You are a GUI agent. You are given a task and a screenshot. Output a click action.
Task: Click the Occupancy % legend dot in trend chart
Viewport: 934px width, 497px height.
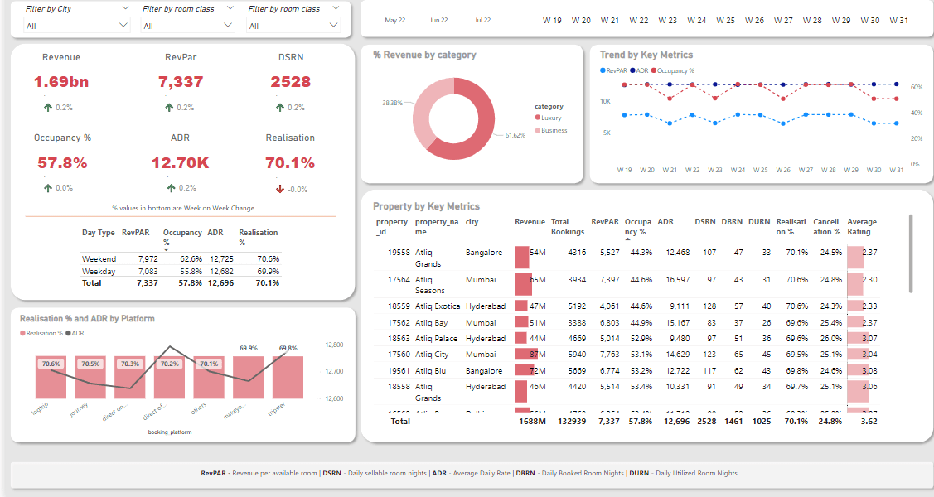654,71
